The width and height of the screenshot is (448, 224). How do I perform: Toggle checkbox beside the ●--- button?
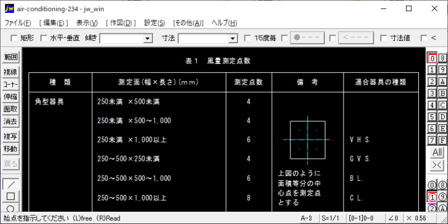(284, 38)
